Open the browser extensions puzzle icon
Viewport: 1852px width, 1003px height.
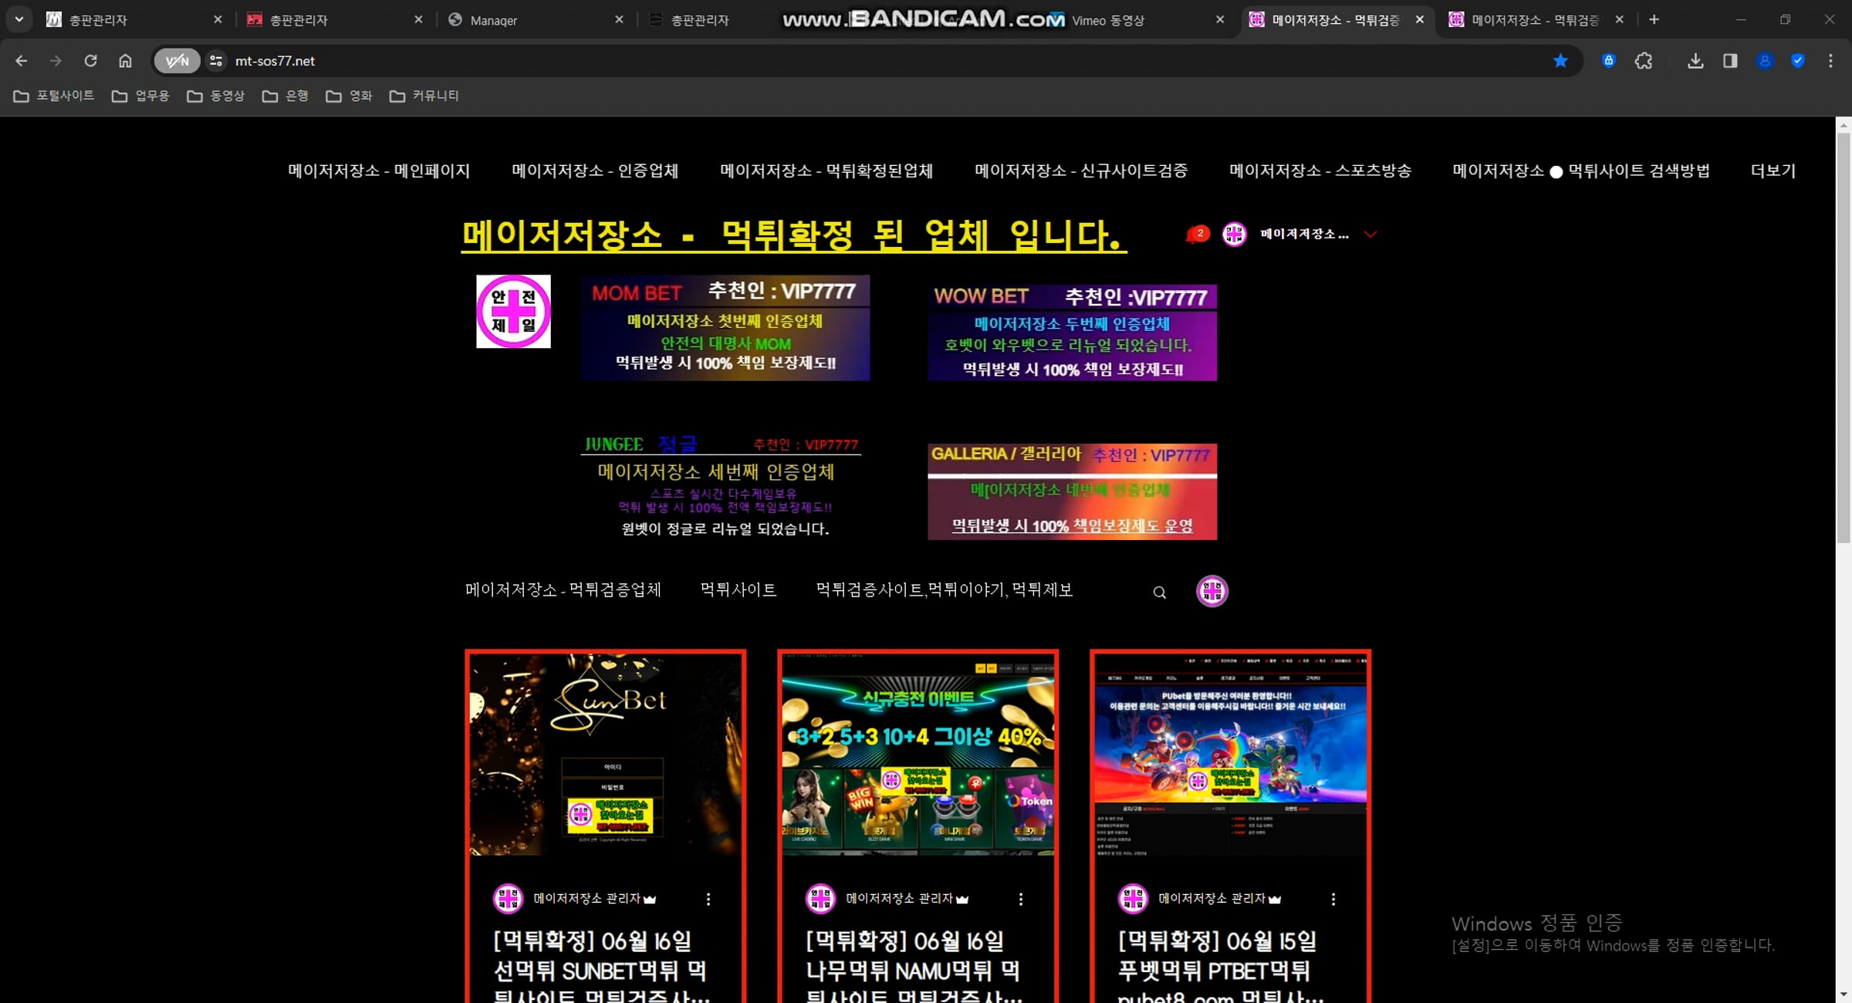pyautogui.click(x=1643, y=61)
